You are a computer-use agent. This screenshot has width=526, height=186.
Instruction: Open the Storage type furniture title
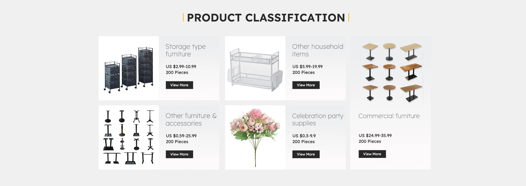[185, 50]
